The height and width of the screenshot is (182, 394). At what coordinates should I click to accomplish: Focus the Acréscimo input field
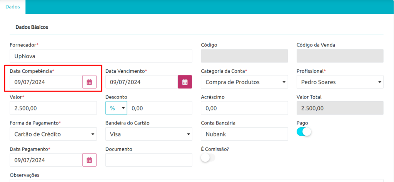244,108
